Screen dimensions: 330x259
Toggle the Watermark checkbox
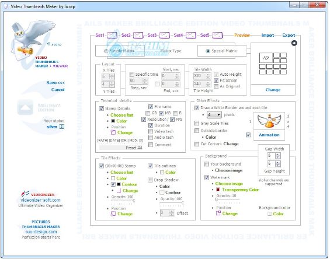[207, 177]
